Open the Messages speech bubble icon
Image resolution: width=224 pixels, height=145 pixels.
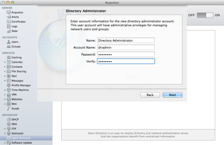(9, 81)
